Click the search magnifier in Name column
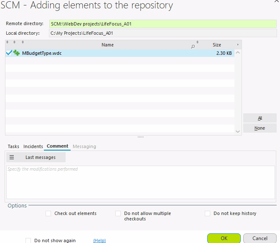The height and width of the screenshot is (243, 280). tap(193, 46)
